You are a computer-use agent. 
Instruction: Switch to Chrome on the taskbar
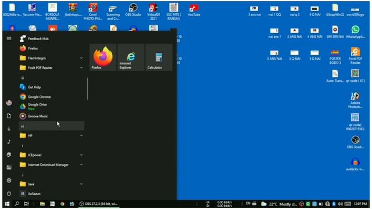tap(62, 204)
